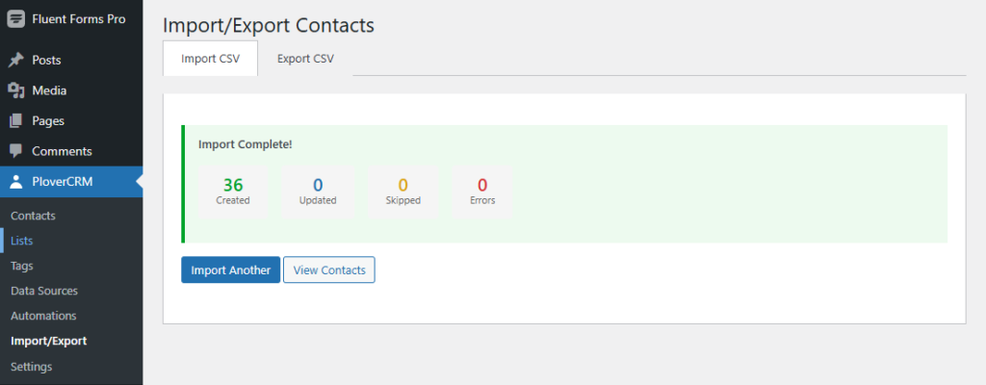Click the Comments speech bubble icon

click(16, 151)
